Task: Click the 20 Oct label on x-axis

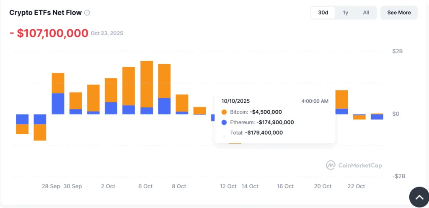Action: (x=323, y=186)
